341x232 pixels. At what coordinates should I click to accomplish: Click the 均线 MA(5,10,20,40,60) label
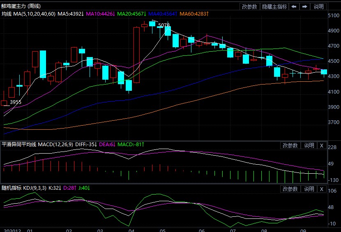coord(28,14)
